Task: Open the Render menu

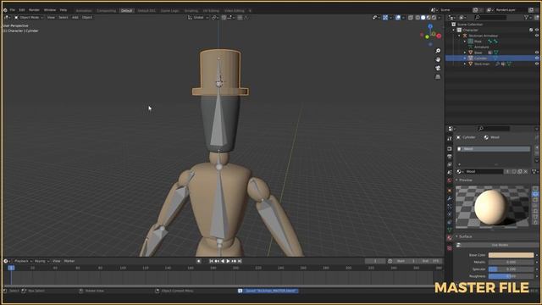Action: 34,10
